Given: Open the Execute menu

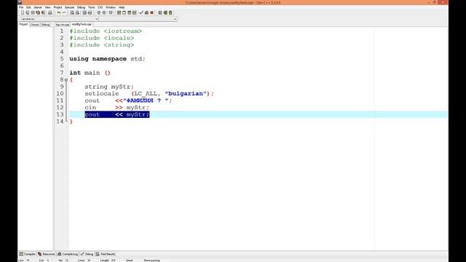Looking at the screenshot, I should pos(70,7).
